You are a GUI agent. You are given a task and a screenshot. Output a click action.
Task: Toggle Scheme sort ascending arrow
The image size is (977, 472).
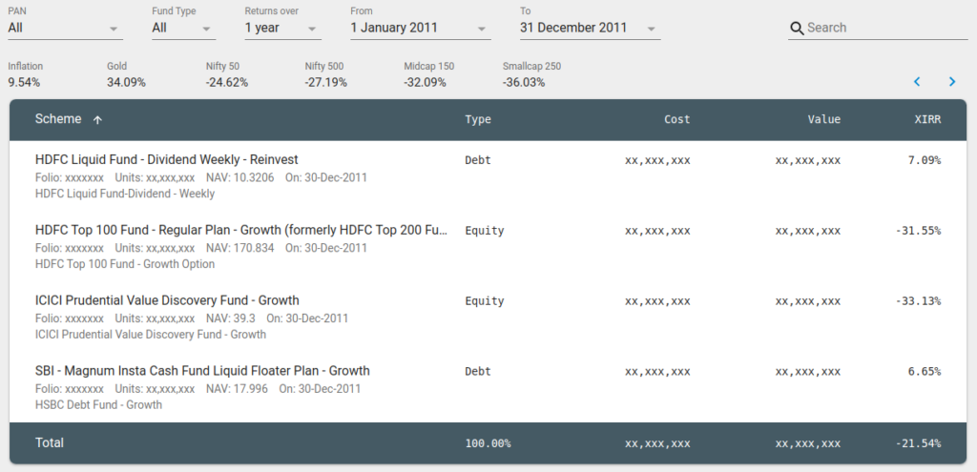pyautogui.click(x=97, y=119)
